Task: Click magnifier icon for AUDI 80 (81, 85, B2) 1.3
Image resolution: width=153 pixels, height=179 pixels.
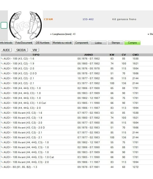Action: coord(2,167)
